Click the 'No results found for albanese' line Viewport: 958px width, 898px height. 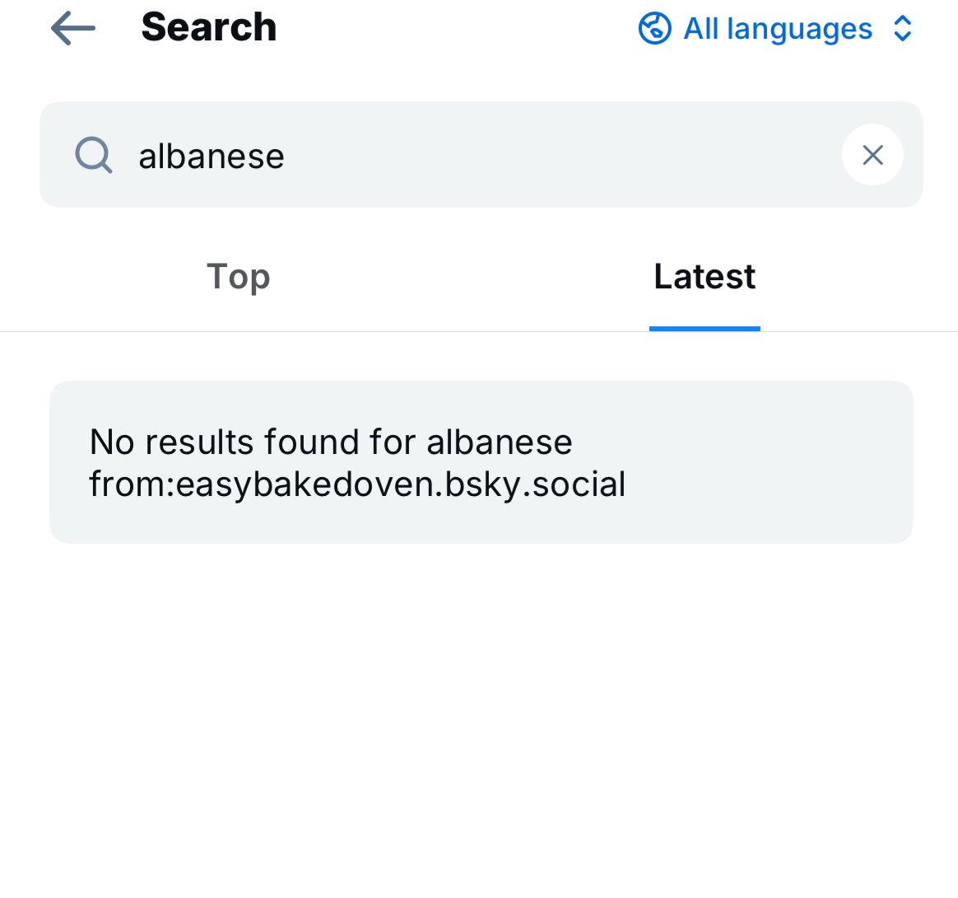[x=331, y=442]
